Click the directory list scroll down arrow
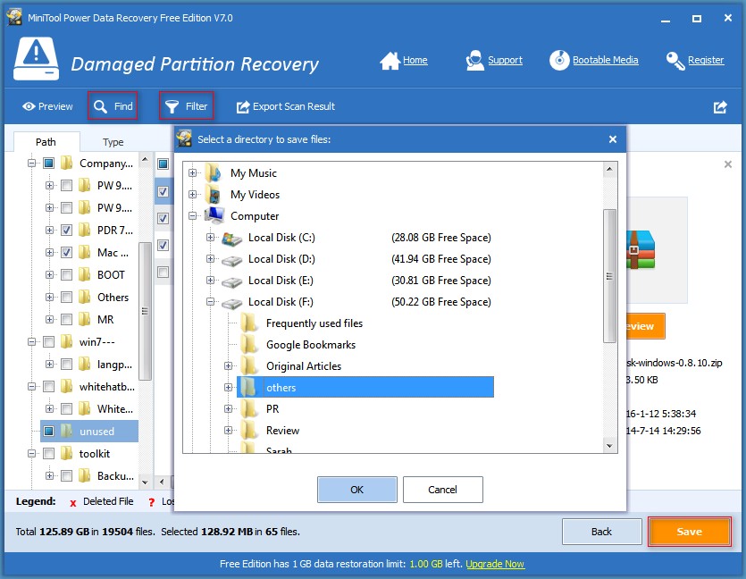The image size is (746, 579). 609,446
